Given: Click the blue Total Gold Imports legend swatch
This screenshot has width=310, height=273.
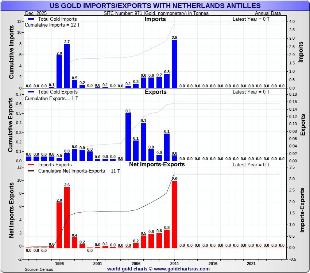Looking at the screenshot, I should [31, 19].
